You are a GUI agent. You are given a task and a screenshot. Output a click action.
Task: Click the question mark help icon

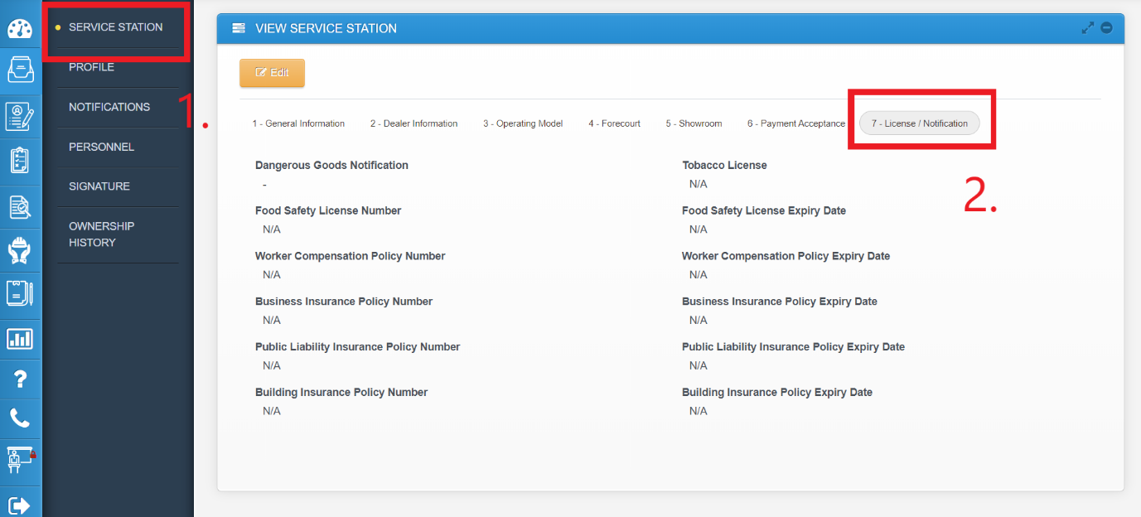tap(20, 379)
